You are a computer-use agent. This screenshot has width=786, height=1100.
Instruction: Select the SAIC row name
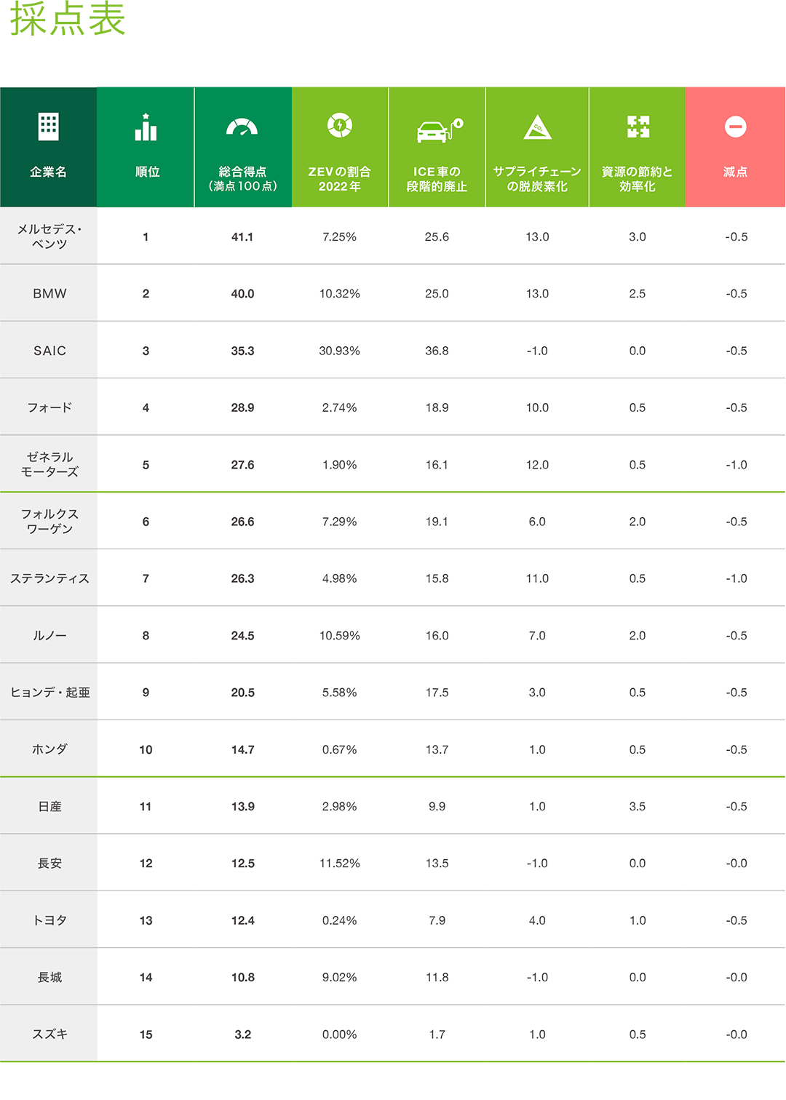click(49, 351)
